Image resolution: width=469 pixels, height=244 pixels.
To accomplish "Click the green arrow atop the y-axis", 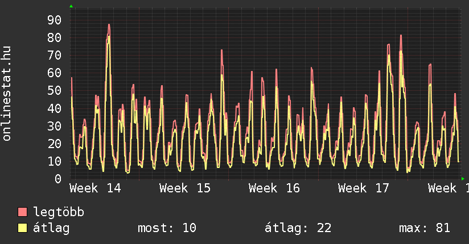I will coord(71,6).
